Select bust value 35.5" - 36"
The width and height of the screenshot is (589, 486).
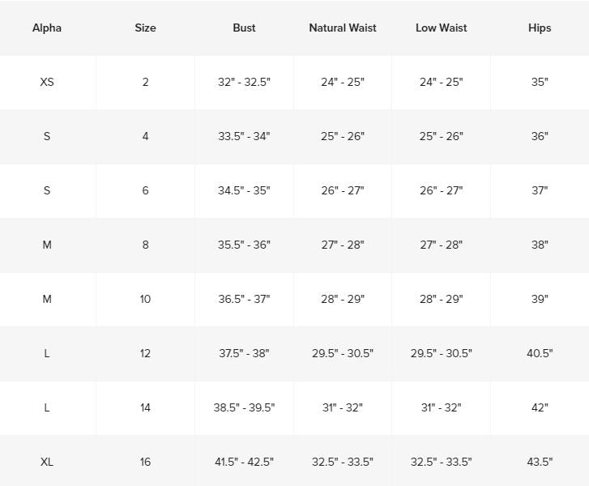[x=244, y=245]
